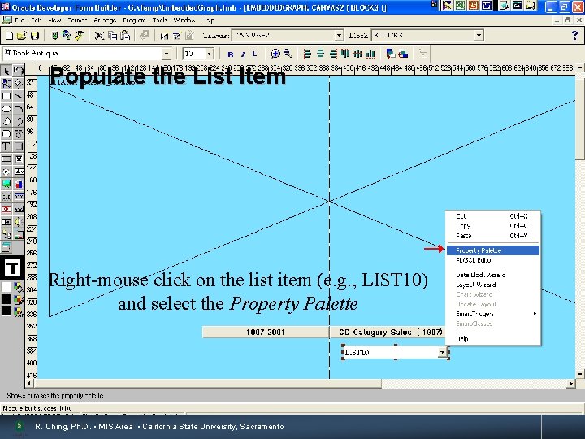Select the Check Box item tool

[18, 159]
